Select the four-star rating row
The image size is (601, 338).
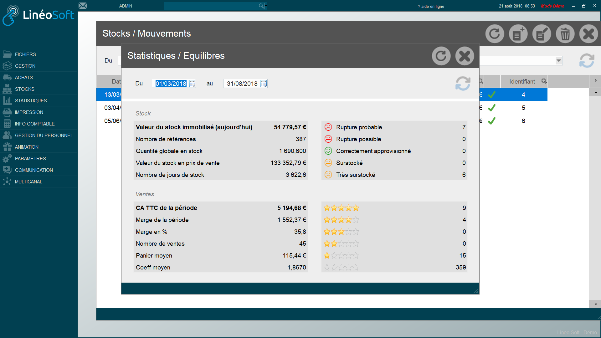click(394, 220)
